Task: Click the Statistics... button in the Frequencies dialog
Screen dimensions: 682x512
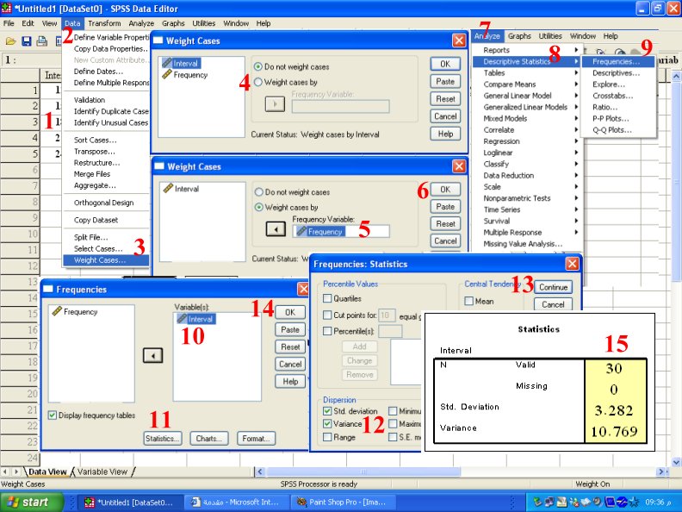Action: pos(163,439)
